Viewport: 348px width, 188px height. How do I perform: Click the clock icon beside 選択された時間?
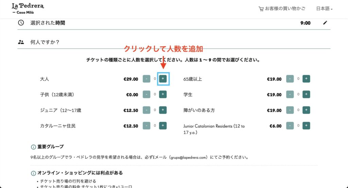point(21,23)
